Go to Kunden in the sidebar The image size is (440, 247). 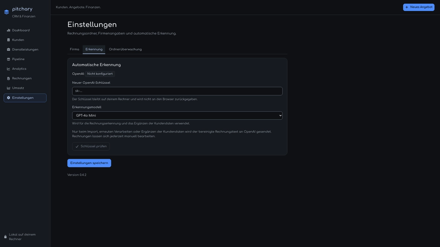pos(25,40)
